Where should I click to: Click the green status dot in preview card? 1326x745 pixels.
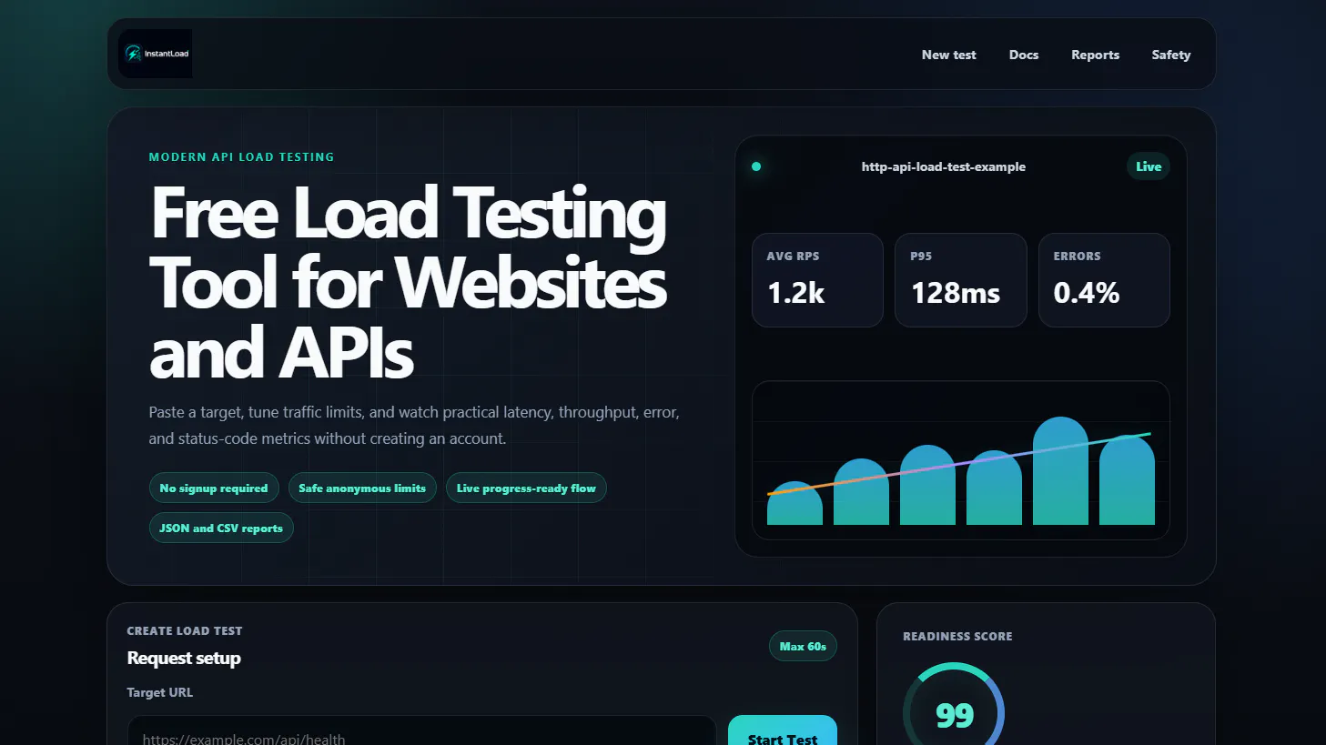[x=756, y=166]
